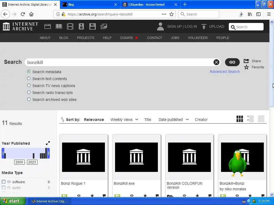
Task: Switch to compact list view
Action: (261, 119)
